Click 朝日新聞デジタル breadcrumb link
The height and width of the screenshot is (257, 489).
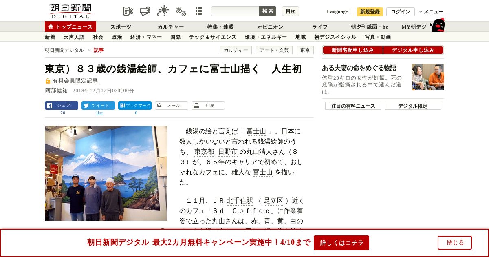(64, 50)
